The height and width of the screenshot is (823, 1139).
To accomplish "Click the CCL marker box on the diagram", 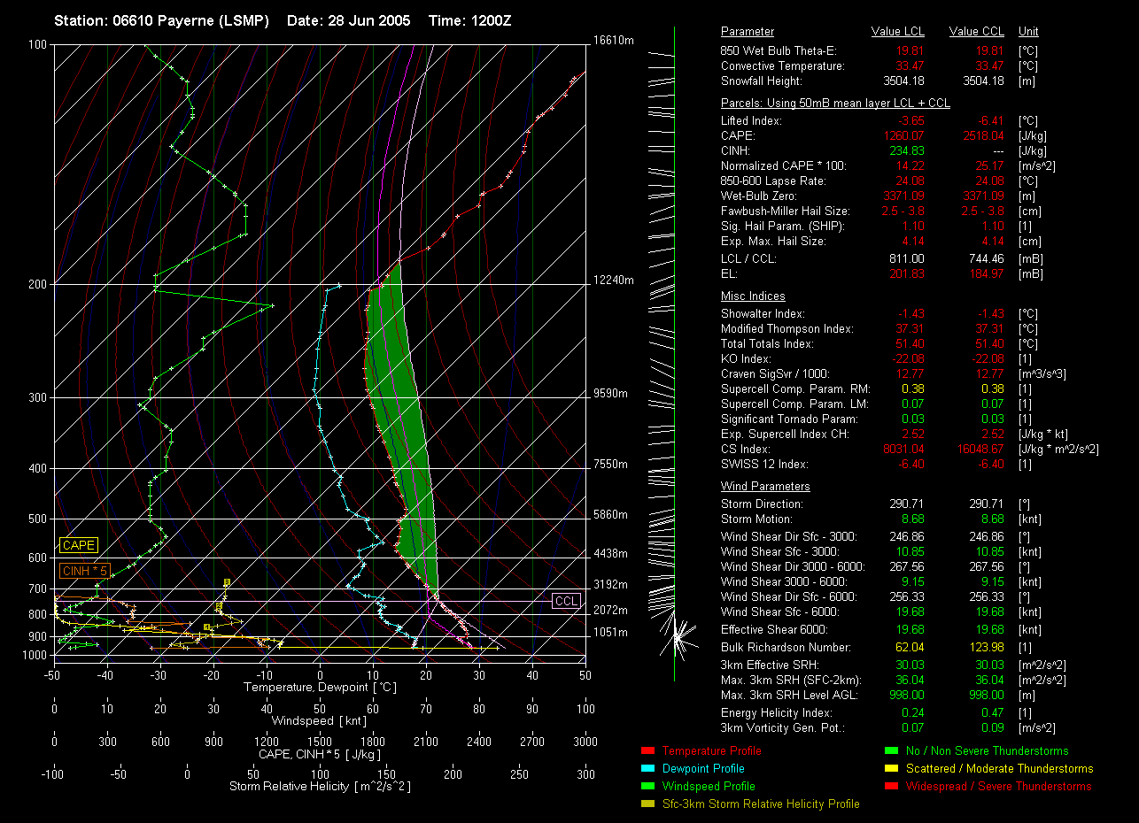I will pyautogui.click(x=566, y=601).
